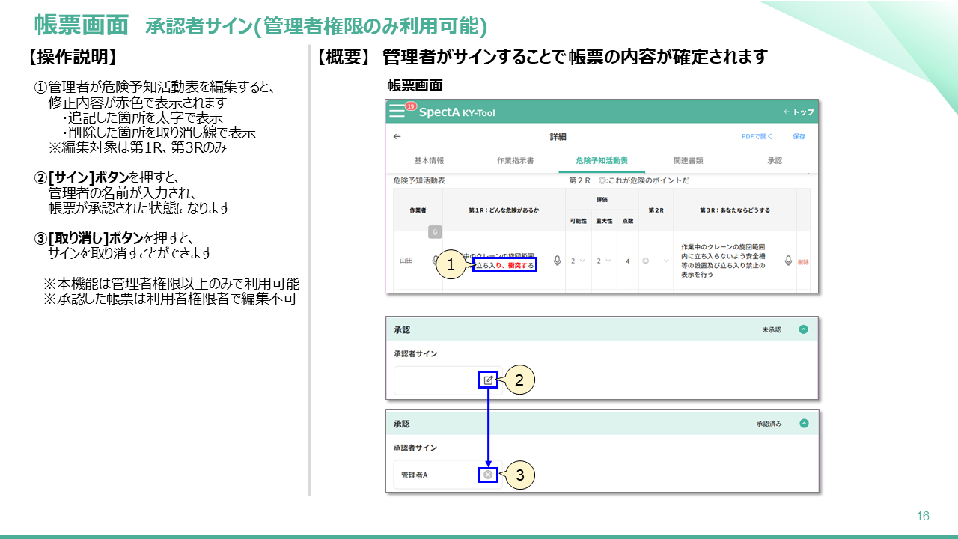Click the cancel-sign X icon next to 管理者A

click(x=488, y=475)
